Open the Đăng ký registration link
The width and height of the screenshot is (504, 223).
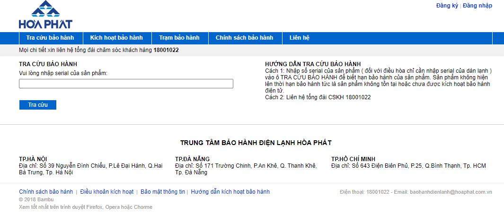coord(447,6)
